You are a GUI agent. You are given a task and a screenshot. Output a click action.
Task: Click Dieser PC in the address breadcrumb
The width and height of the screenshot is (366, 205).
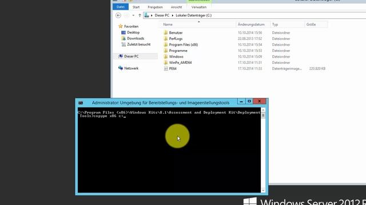point(162,15)
